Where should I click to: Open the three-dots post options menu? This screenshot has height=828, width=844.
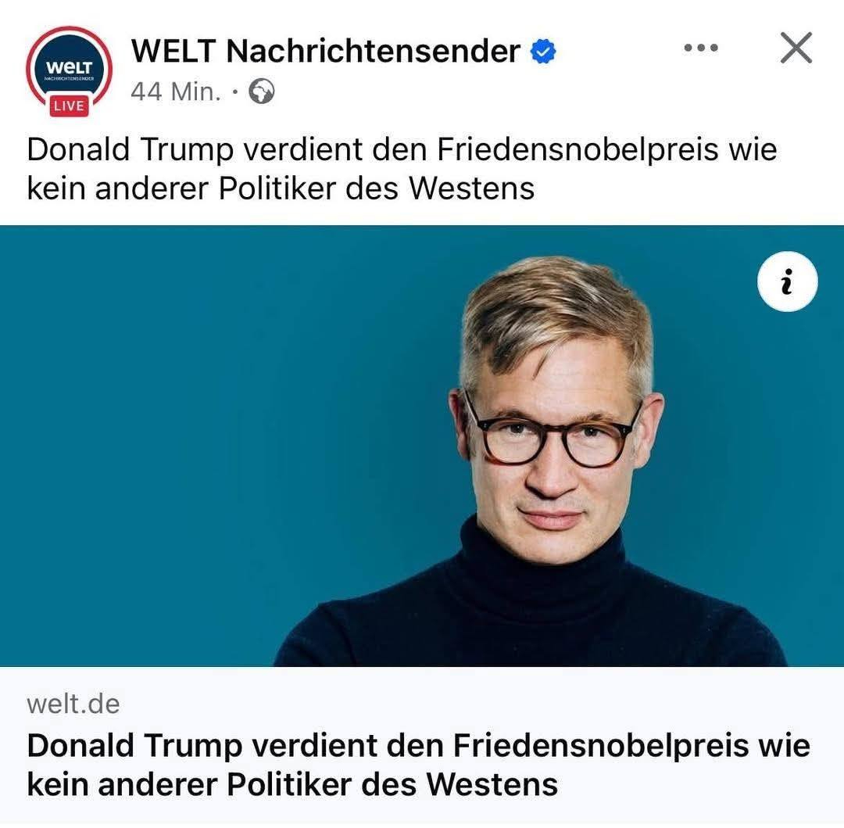tap(701, 48)
